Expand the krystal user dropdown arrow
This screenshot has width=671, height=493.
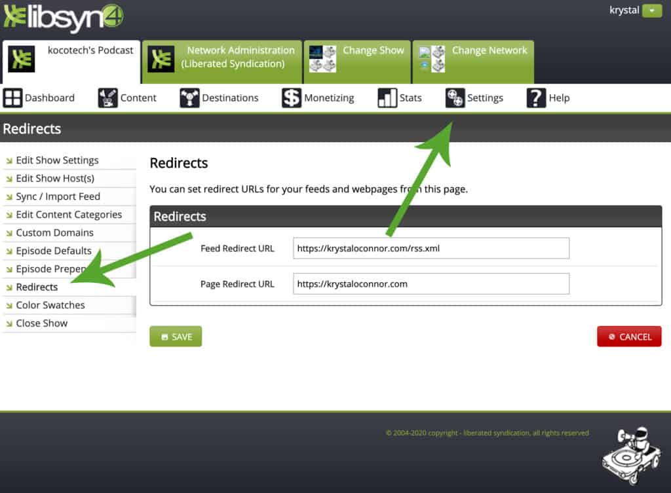tap(652, 10)
